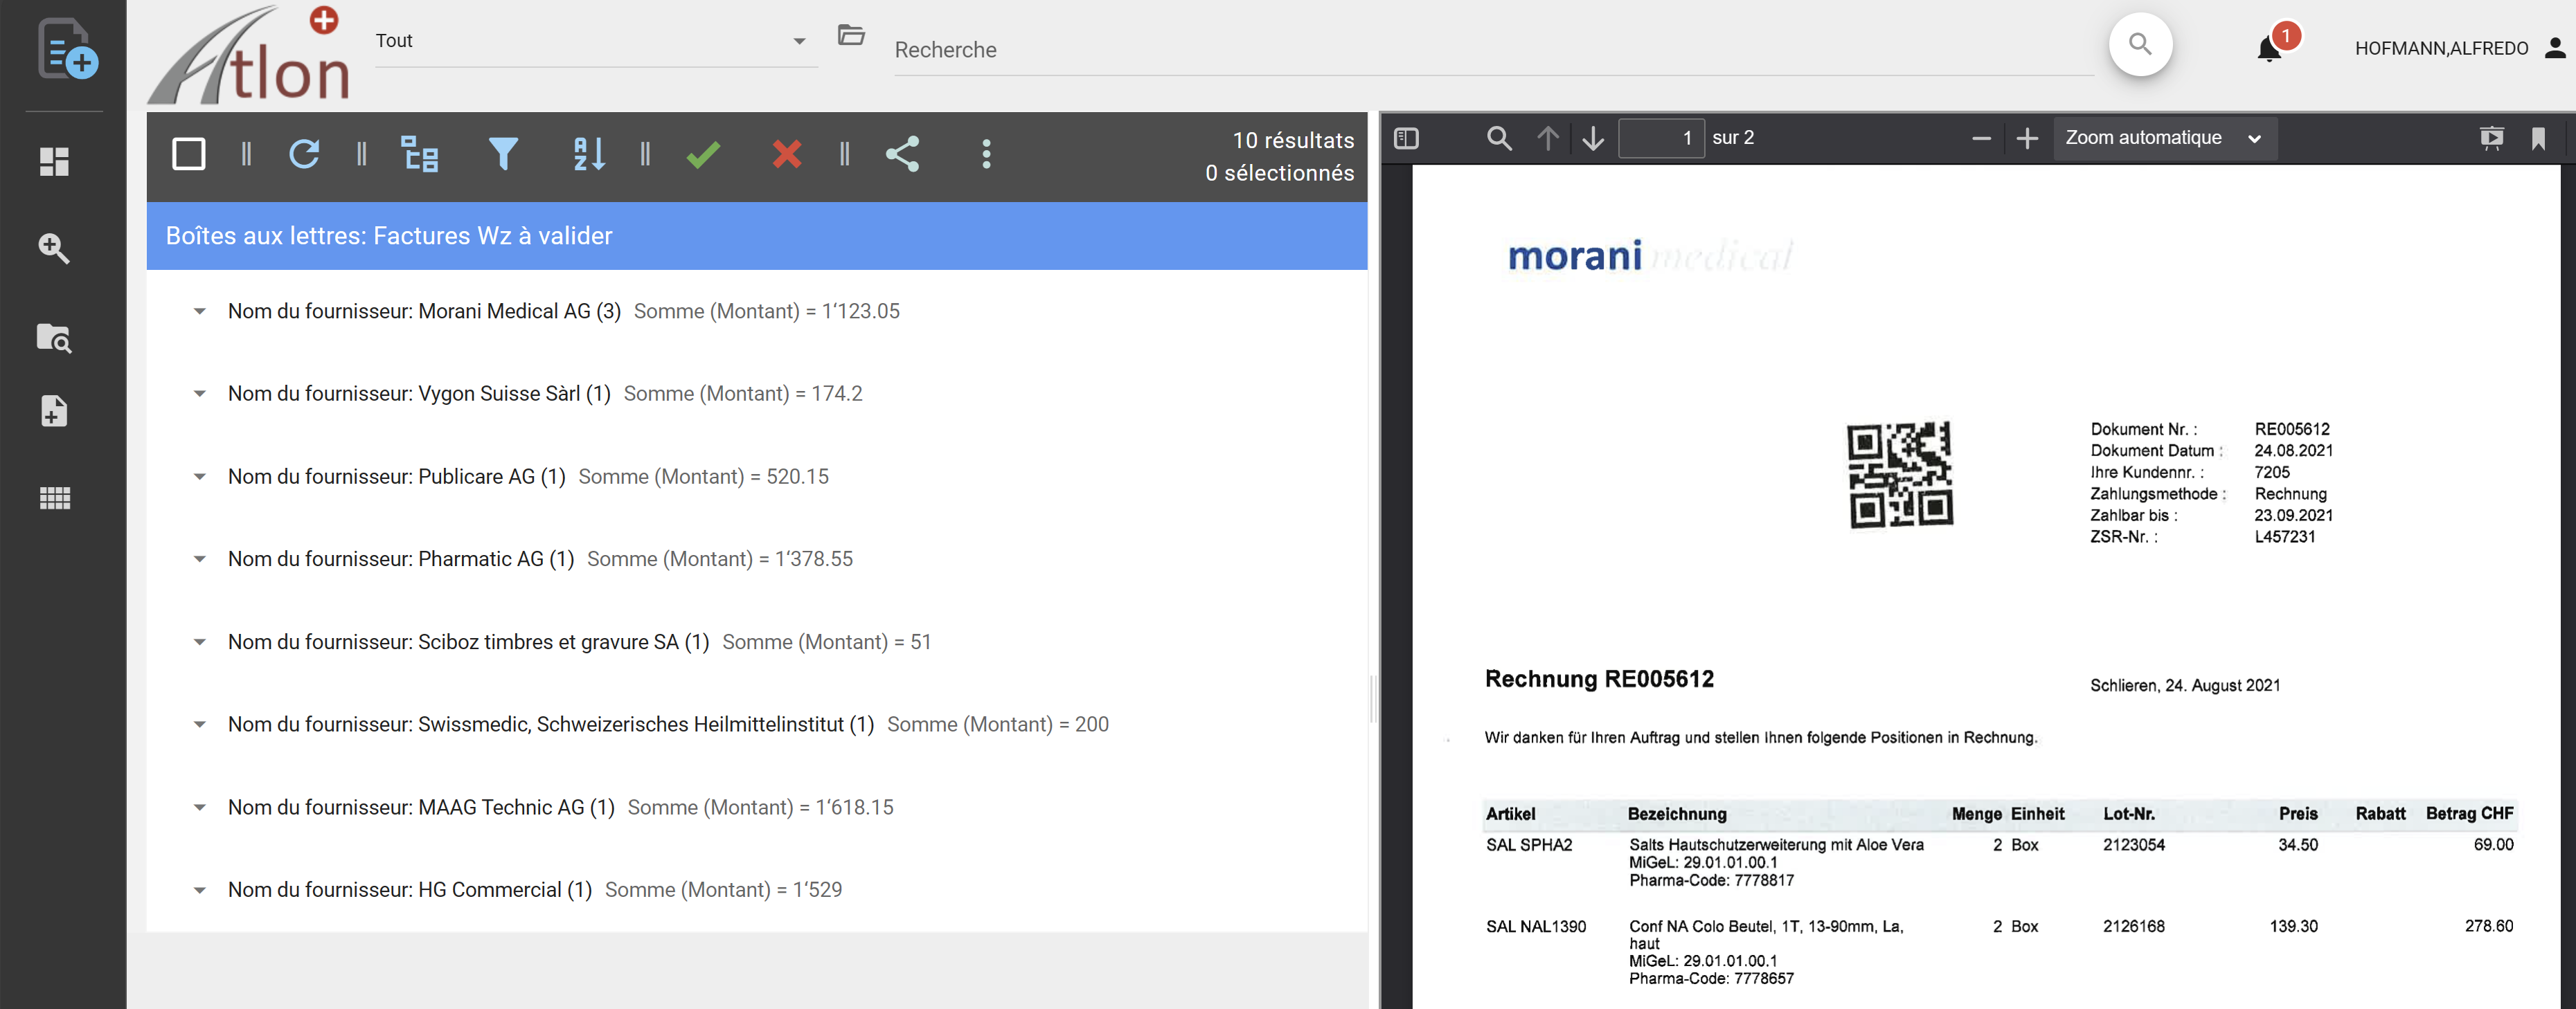Viewport: 2576px width, 1009px height.
Task: Go to next PDF page
Action: pyautogui.click(x=1593, y=138)
